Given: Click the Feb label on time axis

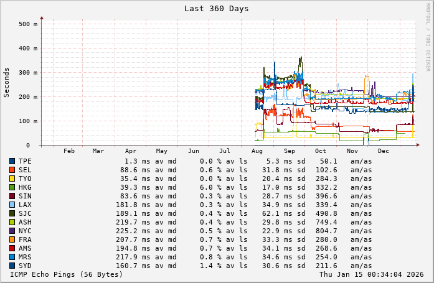Looking at the screenshot, I should point(68,151).
